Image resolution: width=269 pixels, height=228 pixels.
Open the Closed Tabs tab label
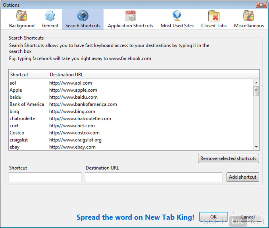[x=214, y=26]
